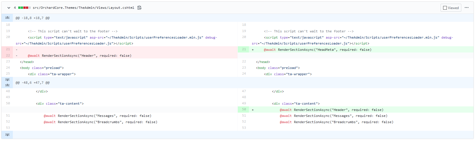475x141 pixels.
Task: Expand up icon beside -48,6 hunk header
Action: coord(7,85)
